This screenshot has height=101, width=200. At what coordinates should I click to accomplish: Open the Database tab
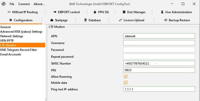point(92,20)
